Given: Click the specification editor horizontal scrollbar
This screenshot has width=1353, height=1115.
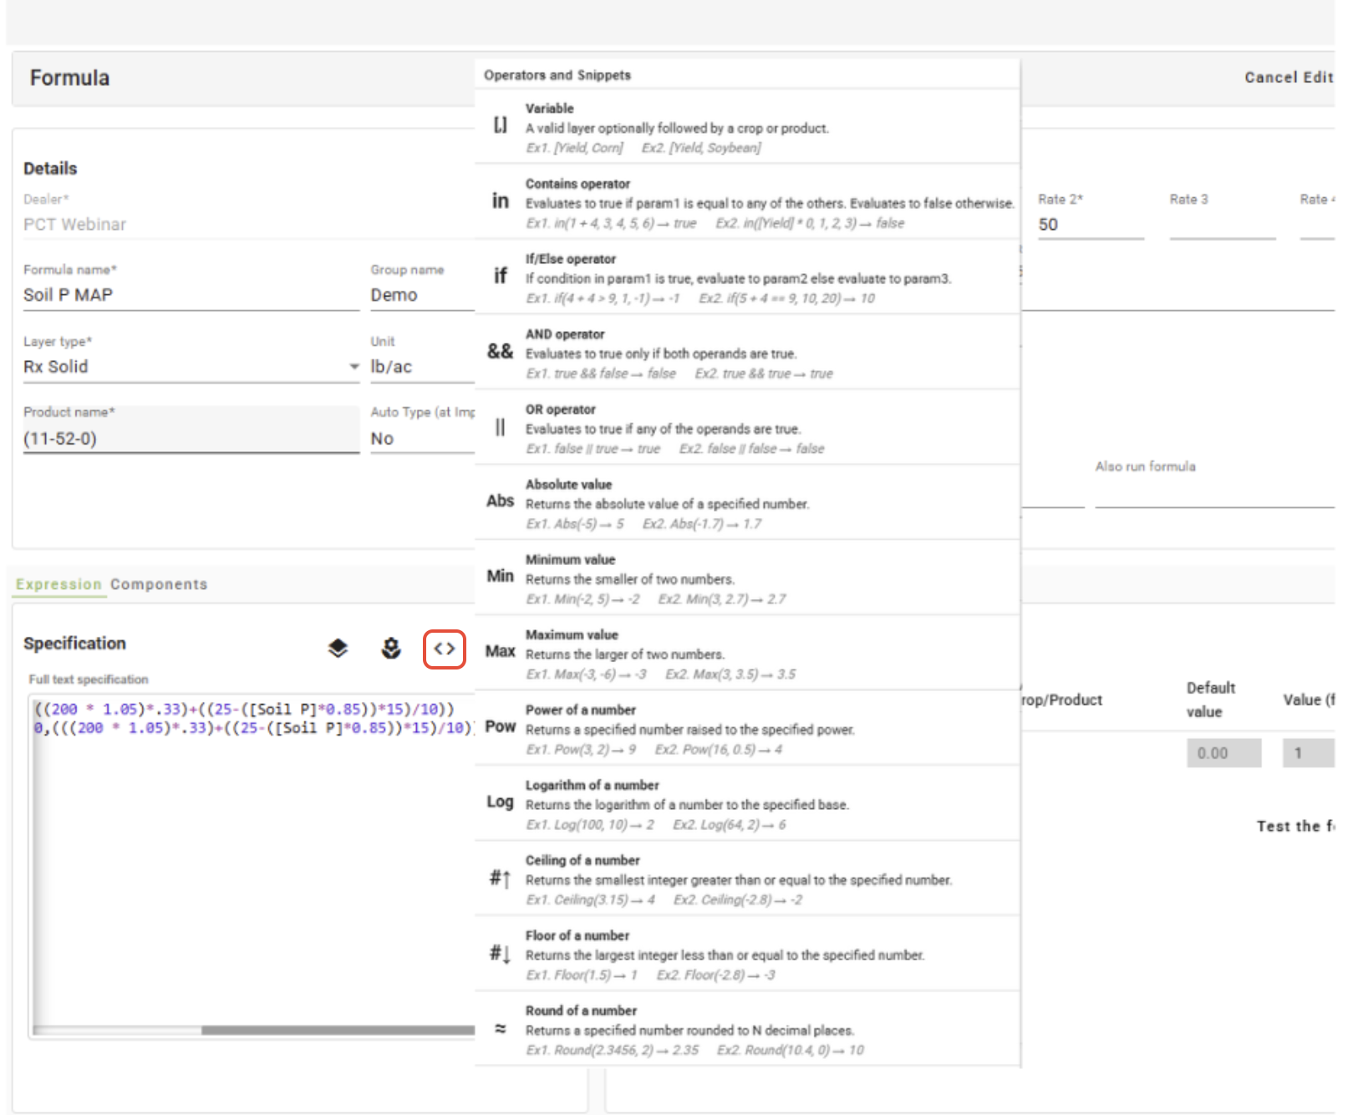Looking at the screenshot, I should point(338,1031).
